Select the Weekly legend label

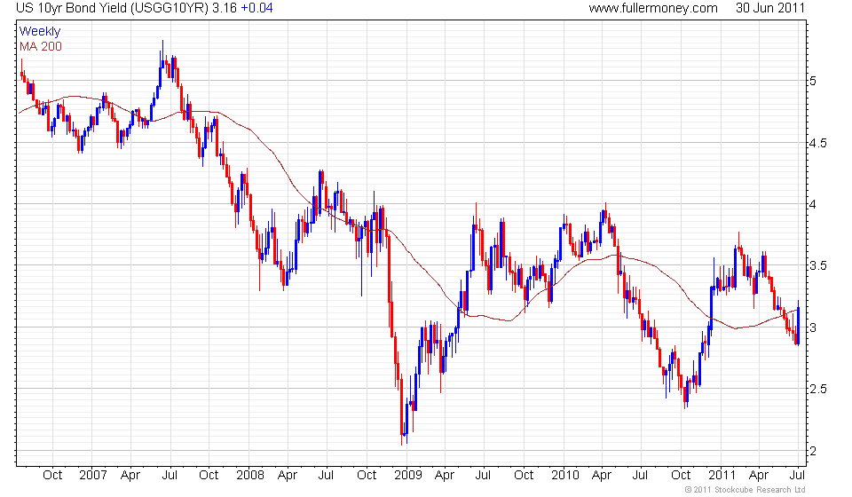[40, 31]
